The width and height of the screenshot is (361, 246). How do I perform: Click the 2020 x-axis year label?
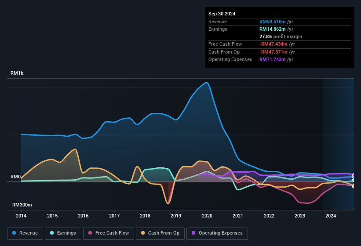click(207, 216)
